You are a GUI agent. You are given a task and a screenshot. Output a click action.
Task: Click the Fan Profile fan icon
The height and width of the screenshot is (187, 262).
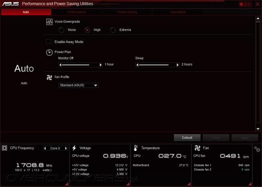tap(49, 78)
